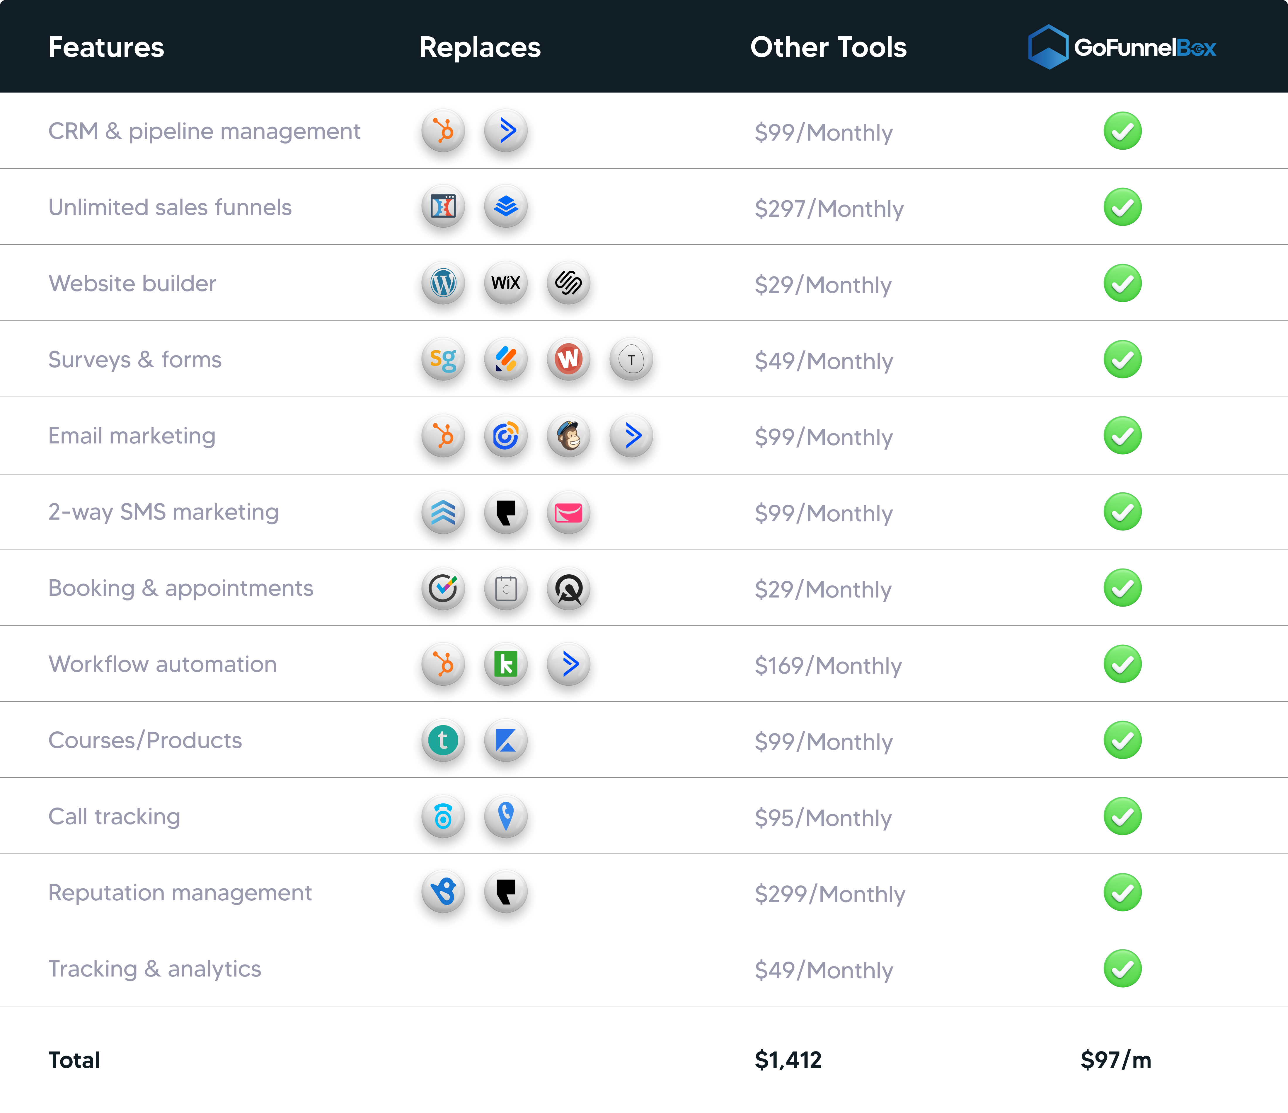Click the GoFunnelBox logo in header

pos(1122,47)
